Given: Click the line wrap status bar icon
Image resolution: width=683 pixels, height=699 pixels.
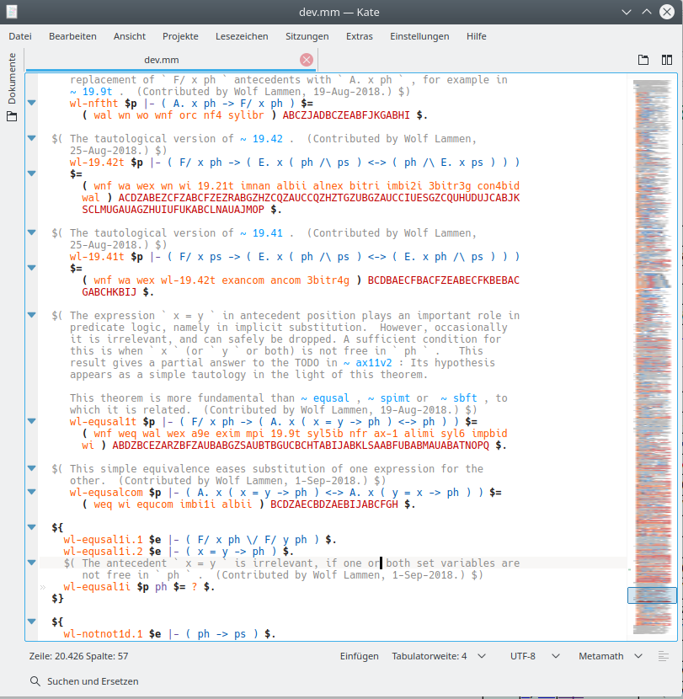Looking at the screenshot, I should pyautogui.click(x=664, y=656).
